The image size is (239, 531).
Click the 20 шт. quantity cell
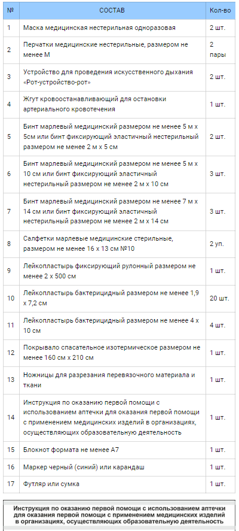(x=220, y=298)
